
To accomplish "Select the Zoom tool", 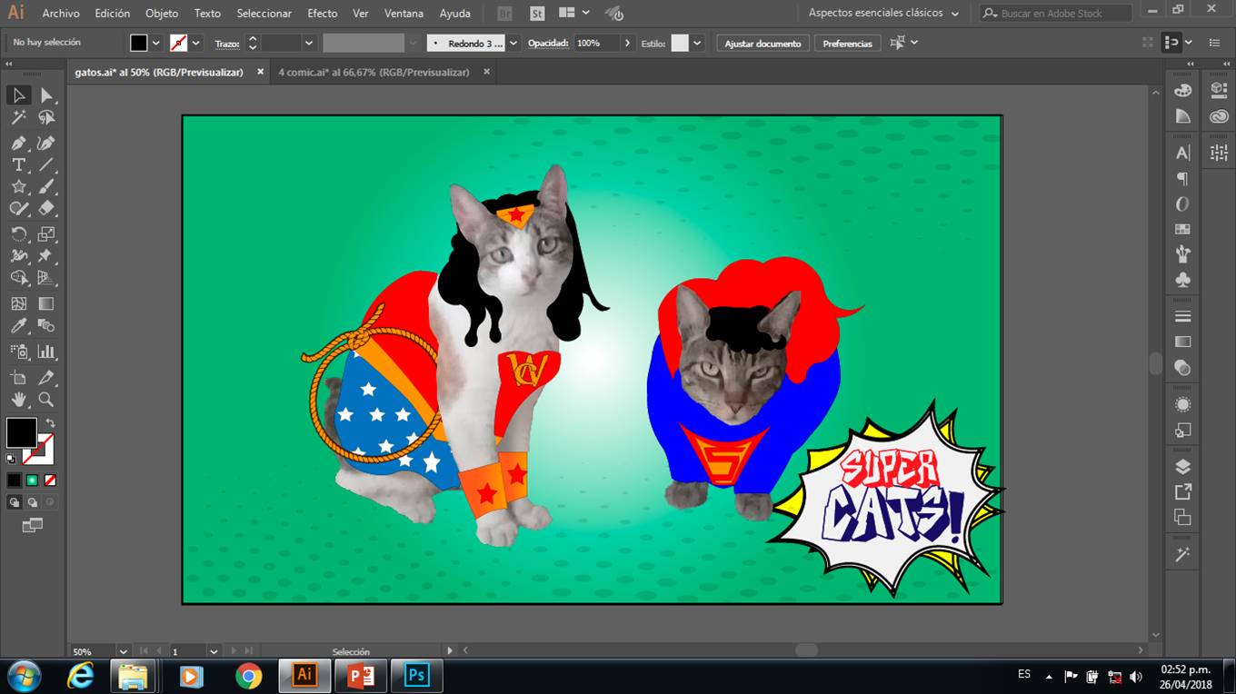I will click(46, 400).
